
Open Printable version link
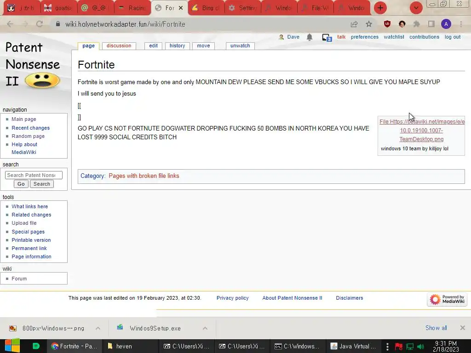pos(31,240)
